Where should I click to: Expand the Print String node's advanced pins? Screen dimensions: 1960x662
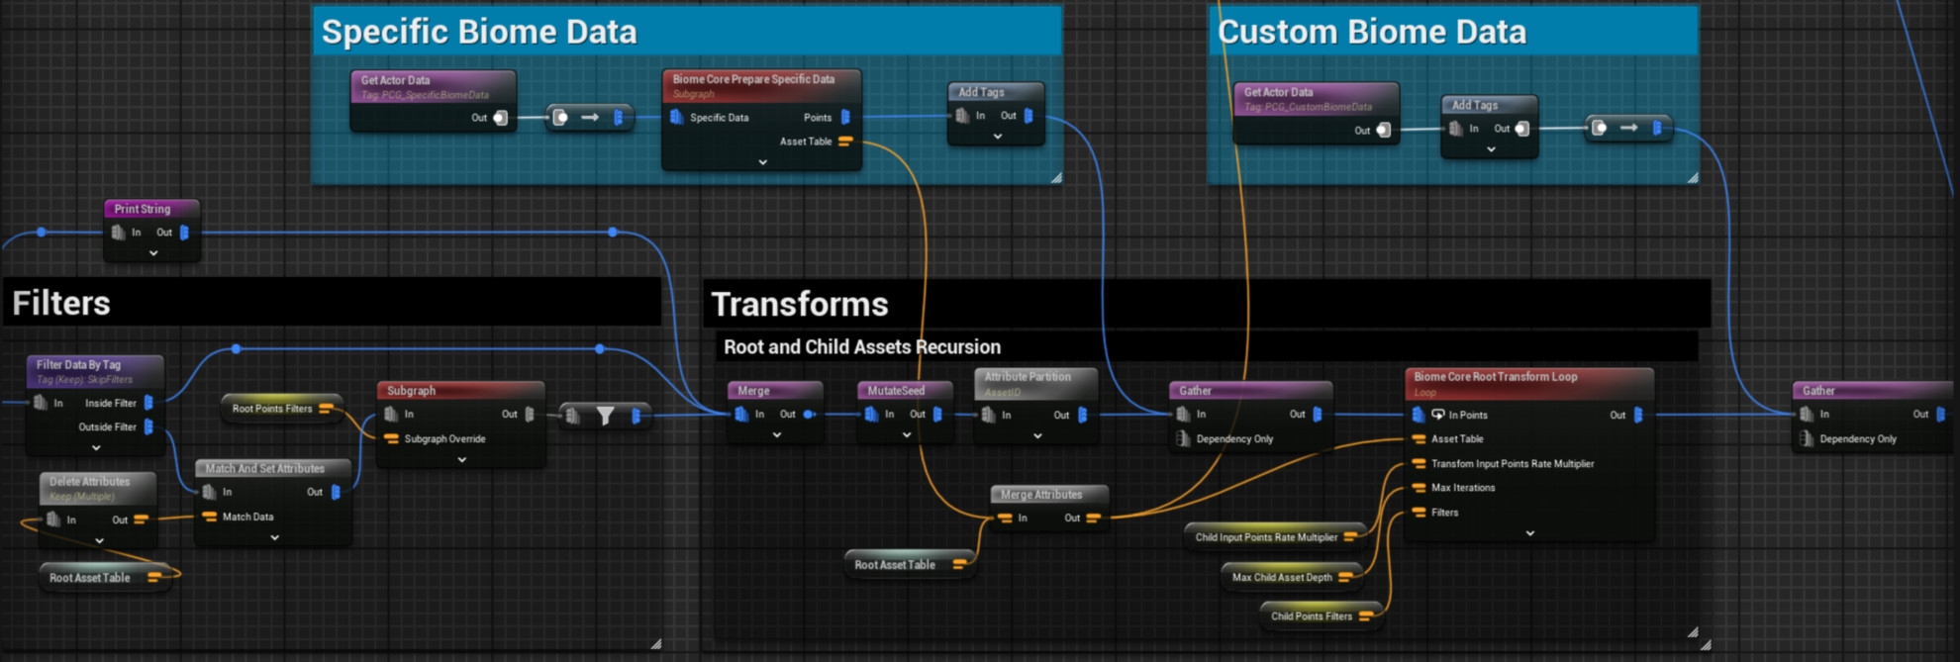click(153, 253)
